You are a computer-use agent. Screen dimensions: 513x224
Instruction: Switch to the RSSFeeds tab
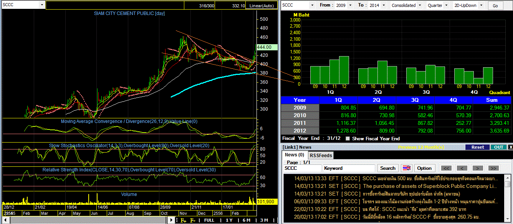pos(320,155)
